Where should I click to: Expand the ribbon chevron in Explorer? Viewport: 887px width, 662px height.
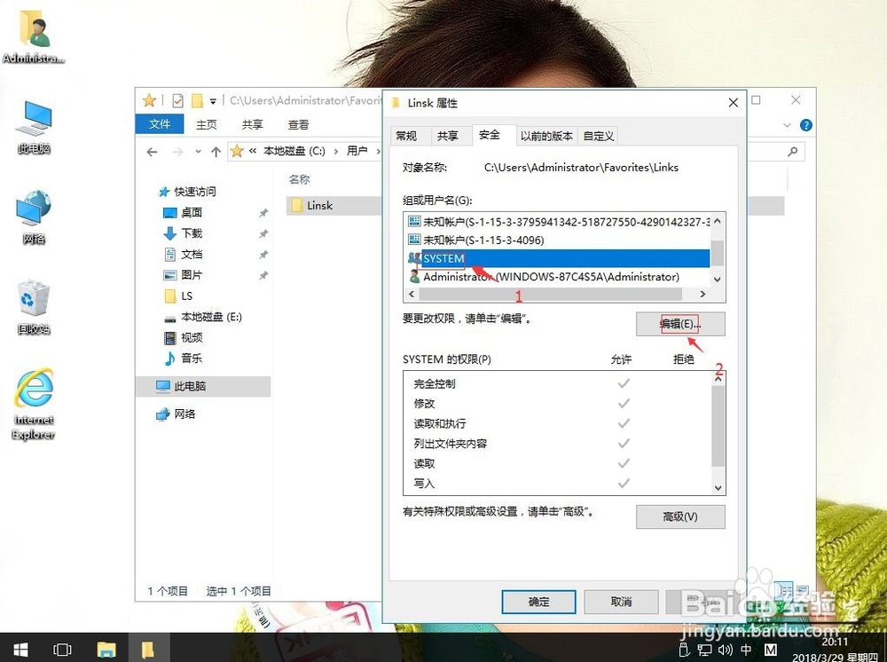(787, 125)
